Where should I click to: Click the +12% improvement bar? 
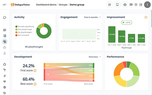click(x=131, y=38)
